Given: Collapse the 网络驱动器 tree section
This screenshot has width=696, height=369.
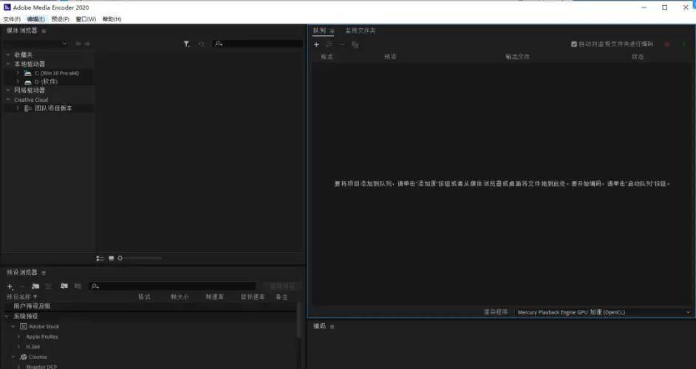Looking at the screenshot, I should coord(8,90).
